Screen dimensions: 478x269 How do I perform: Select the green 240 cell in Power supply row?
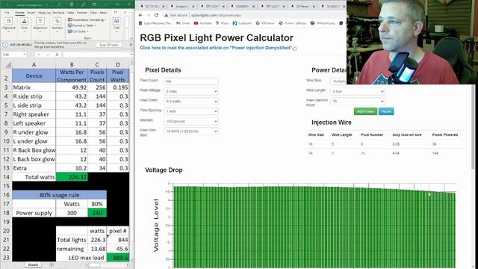point(97,212)
